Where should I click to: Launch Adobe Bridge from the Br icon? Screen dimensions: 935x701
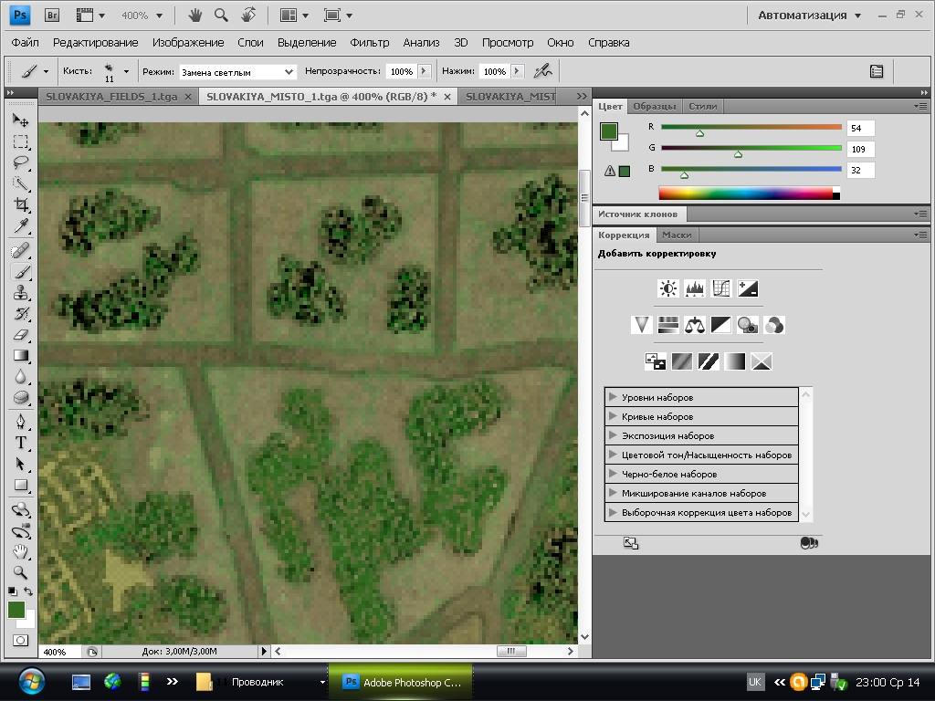click(x=52, y=15)
